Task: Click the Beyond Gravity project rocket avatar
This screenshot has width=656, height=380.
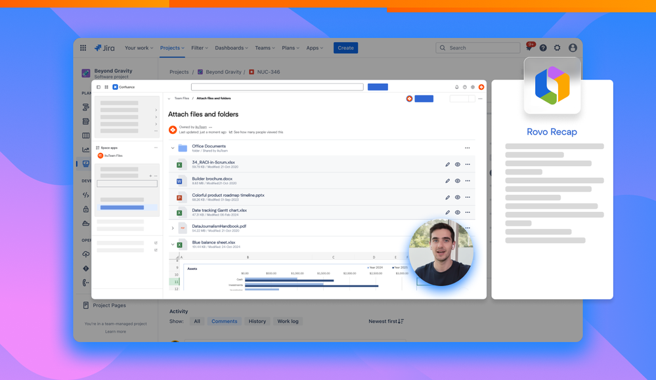Action: [x=86, y=73]
